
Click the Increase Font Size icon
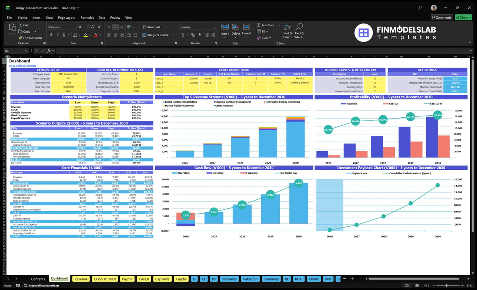(93, 27)
